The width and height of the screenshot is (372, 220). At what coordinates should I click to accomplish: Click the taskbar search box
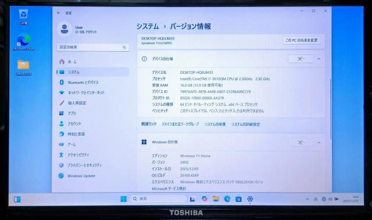(x=158, y=199)
